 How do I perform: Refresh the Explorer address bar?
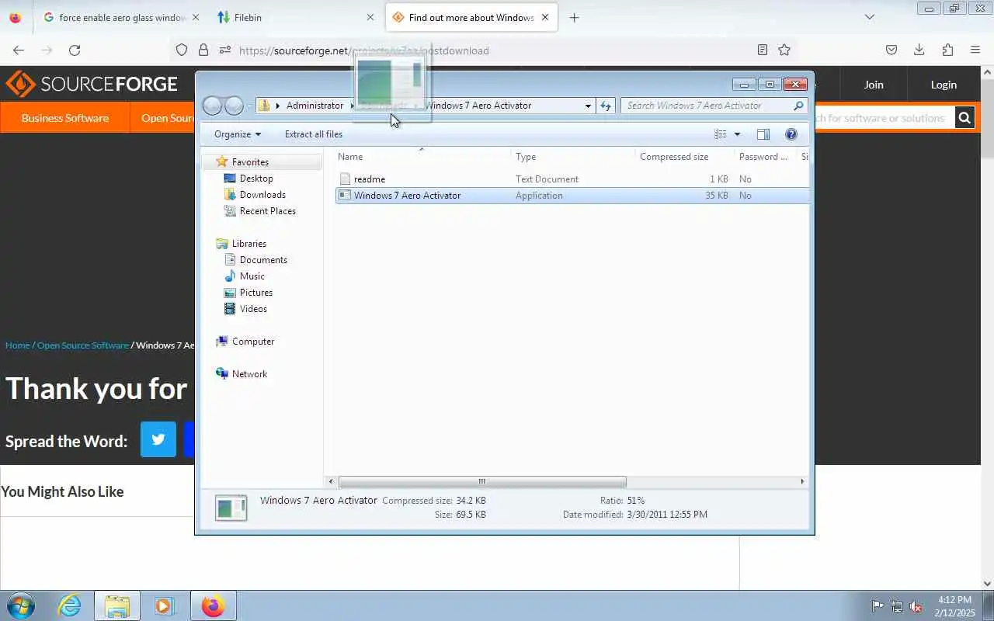click(606, 106)
